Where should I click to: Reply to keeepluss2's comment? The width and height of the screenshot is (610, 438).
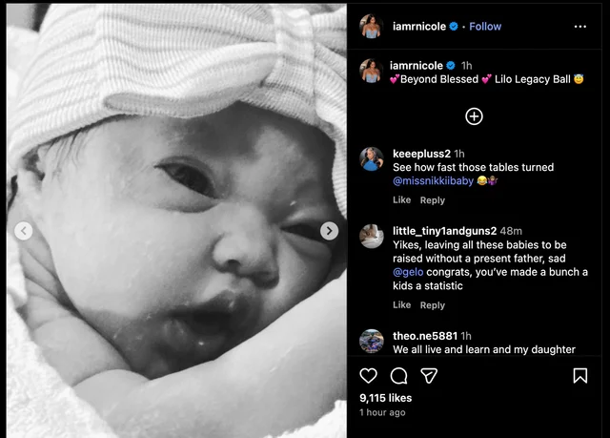pos(433,200)
